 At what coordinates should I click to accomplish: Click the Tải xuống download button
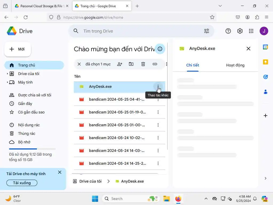tap(22, 183)
